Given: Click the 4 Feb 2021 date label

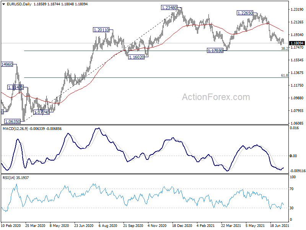Looking at the screenshot, I should [x=206, y=226].
